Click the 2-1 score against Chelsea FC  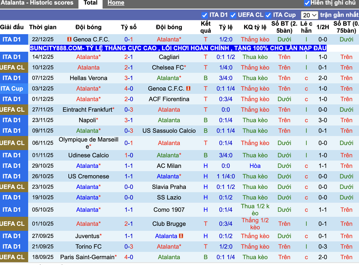129,67
